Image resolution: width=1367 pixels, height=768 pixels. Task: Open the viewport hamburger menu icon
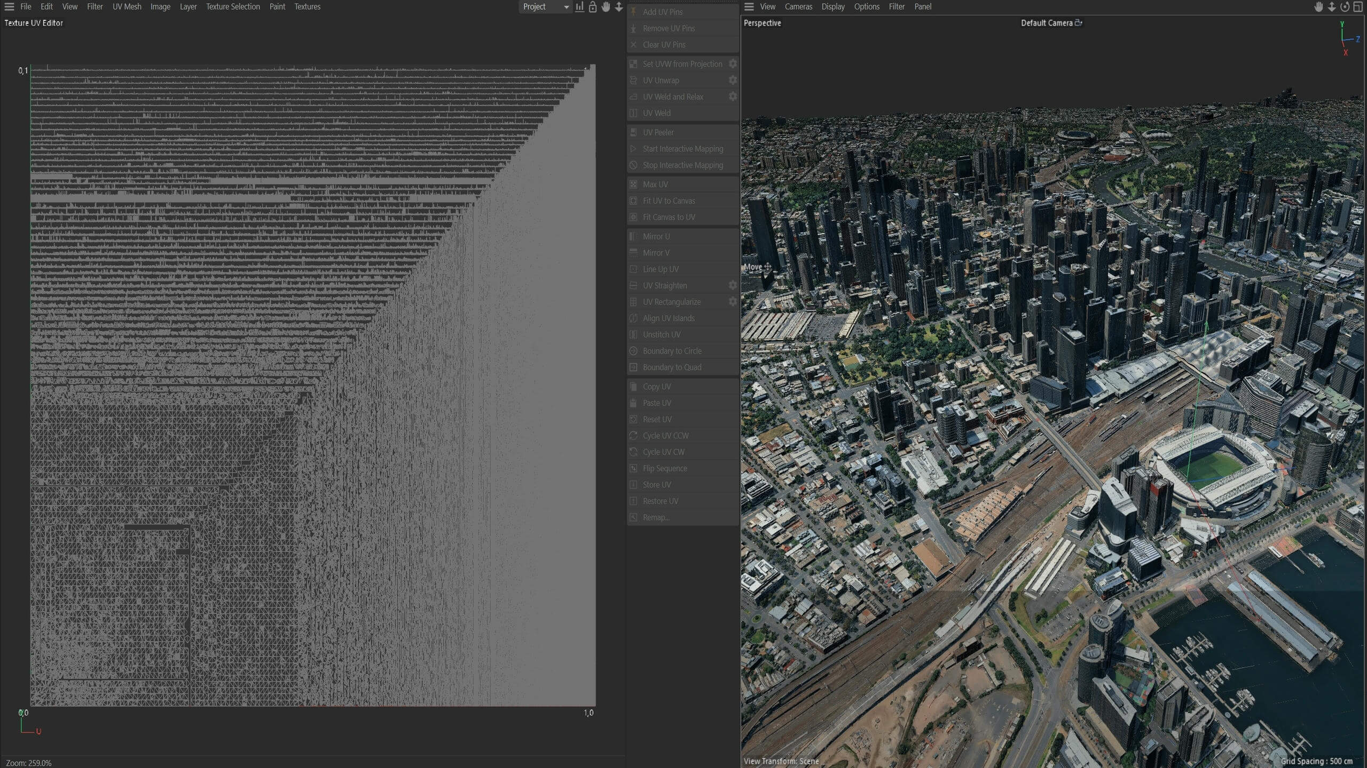coord(749,7)
